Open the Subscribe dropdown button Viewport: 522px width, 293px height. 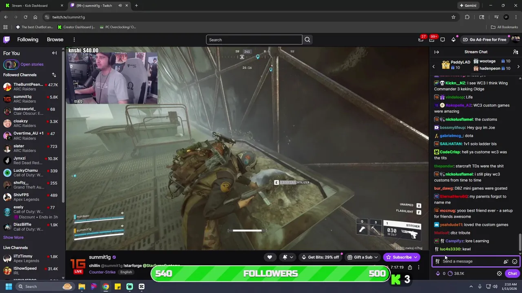point(402,257)
